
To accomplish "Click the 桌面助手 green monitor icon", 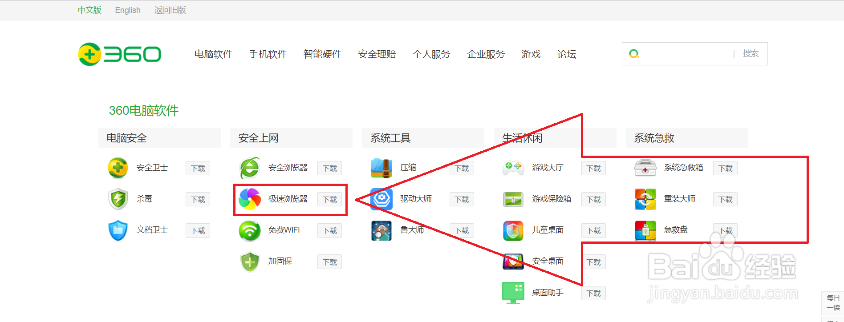I will [x=513, y=293].
